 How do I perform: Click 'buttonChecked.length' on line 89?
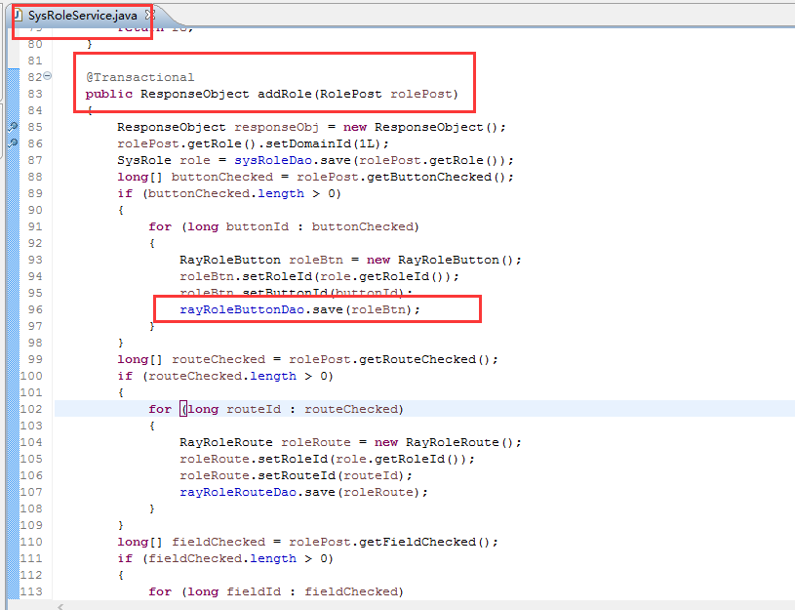pos(226,193)
